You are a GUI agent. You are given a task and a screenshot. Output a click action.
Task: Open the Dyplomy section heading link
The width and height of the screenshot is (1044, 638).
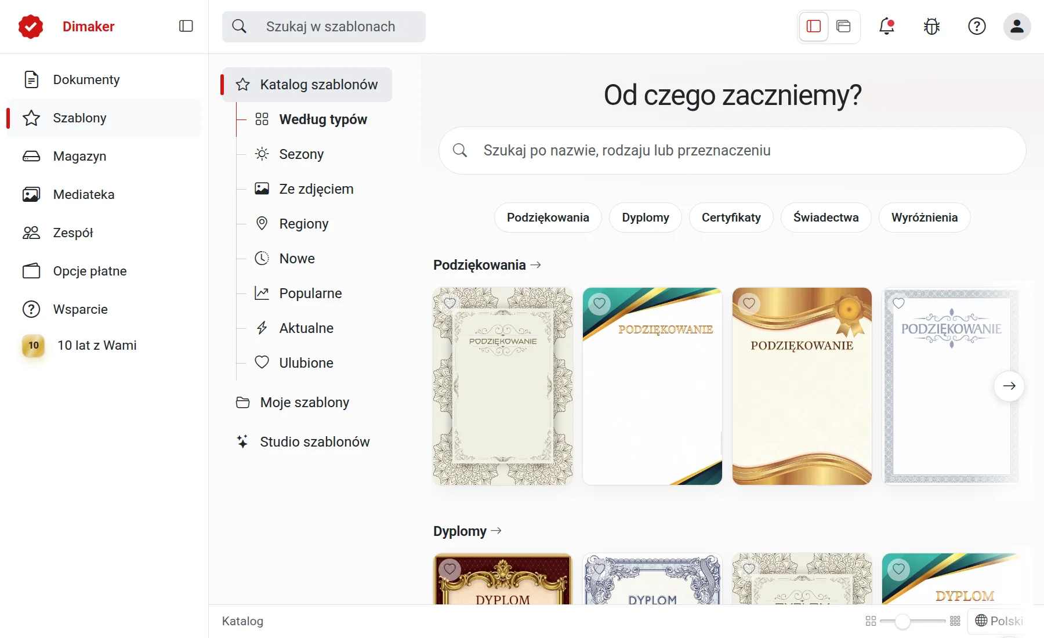pos(467,531)
